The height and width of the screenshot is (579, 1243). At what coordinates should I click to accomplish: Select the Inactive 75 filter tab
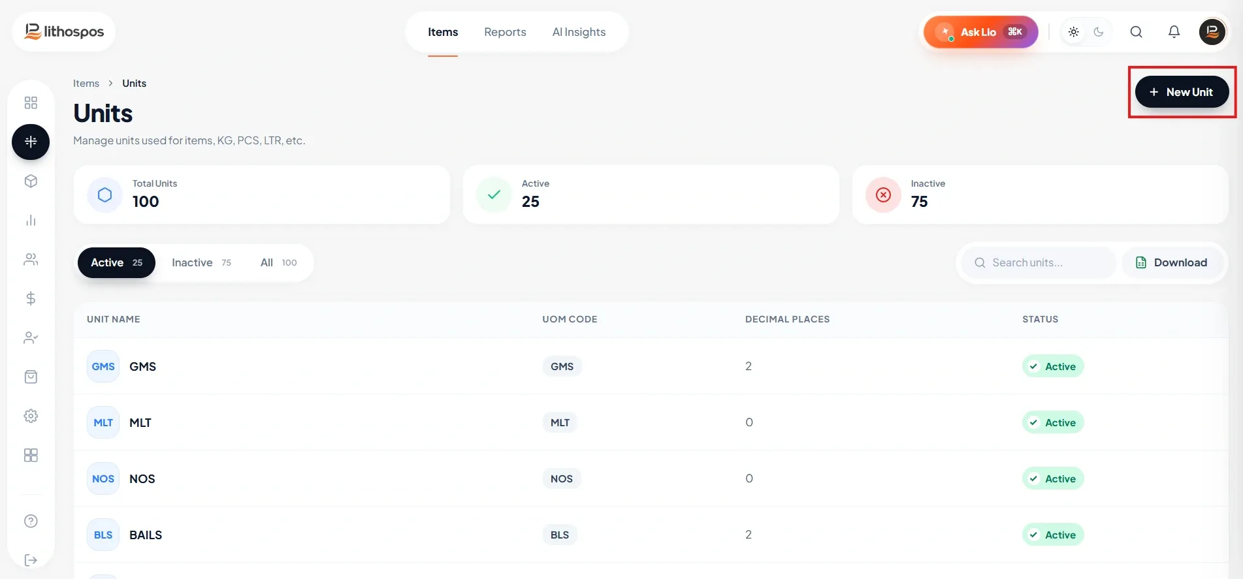[x=201, y=262]
